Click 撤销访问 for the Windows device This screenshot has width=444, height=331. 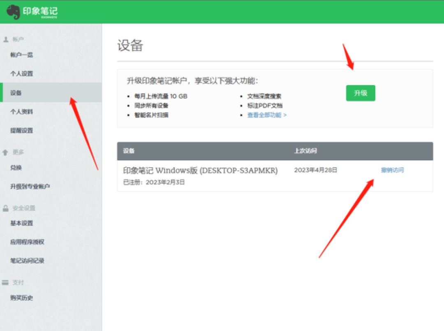(x=392, y=170)
